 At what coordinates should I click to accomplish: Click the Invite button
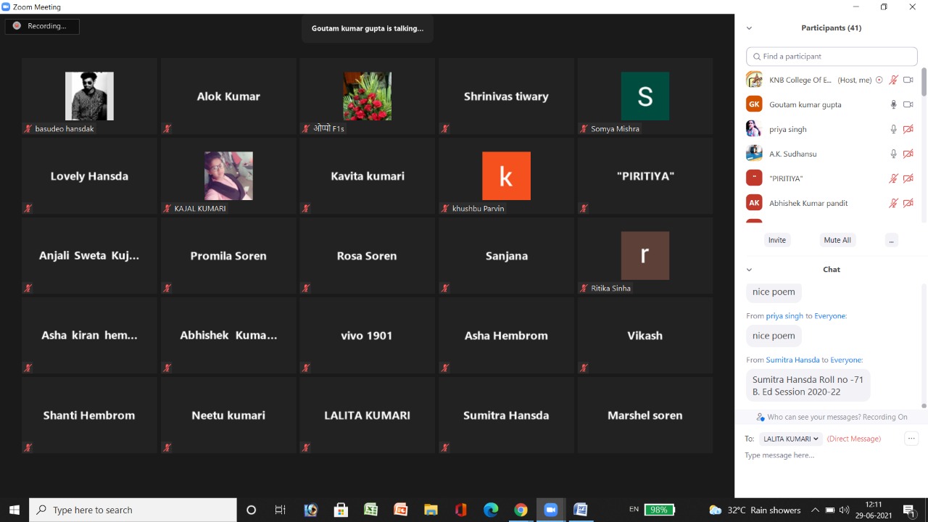tap(776, 240)
